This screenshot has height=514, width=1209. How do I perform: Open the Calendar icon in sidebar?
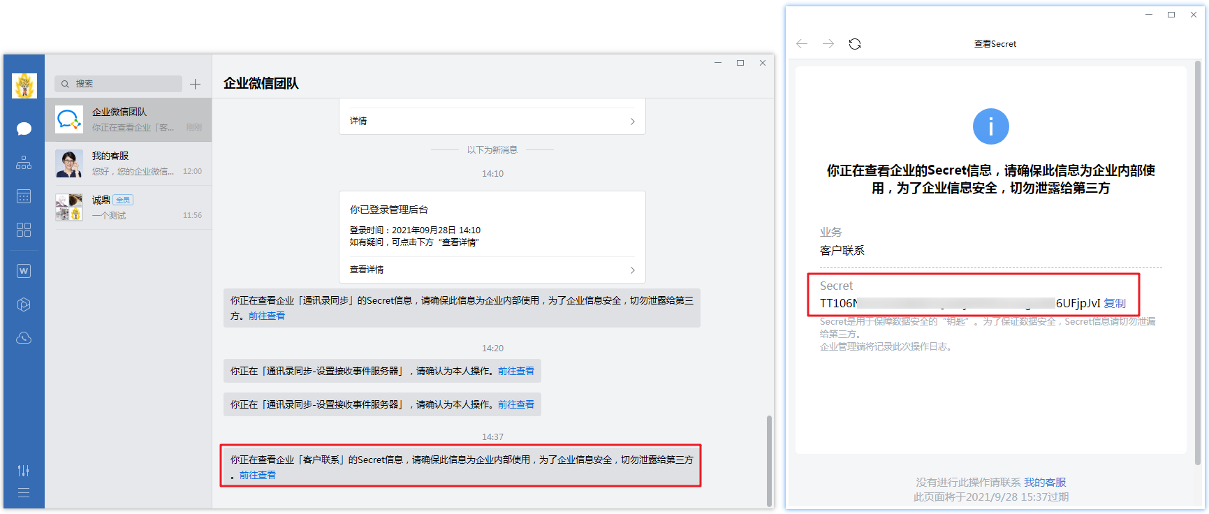pyautogui.click(x=24, y=196)
